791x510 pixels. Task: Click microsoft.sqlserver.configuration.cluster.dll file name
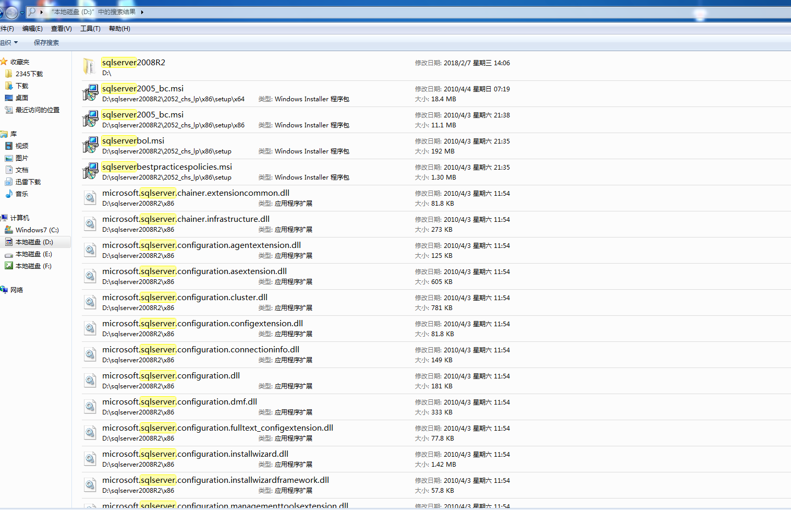(x=185, y=298)
